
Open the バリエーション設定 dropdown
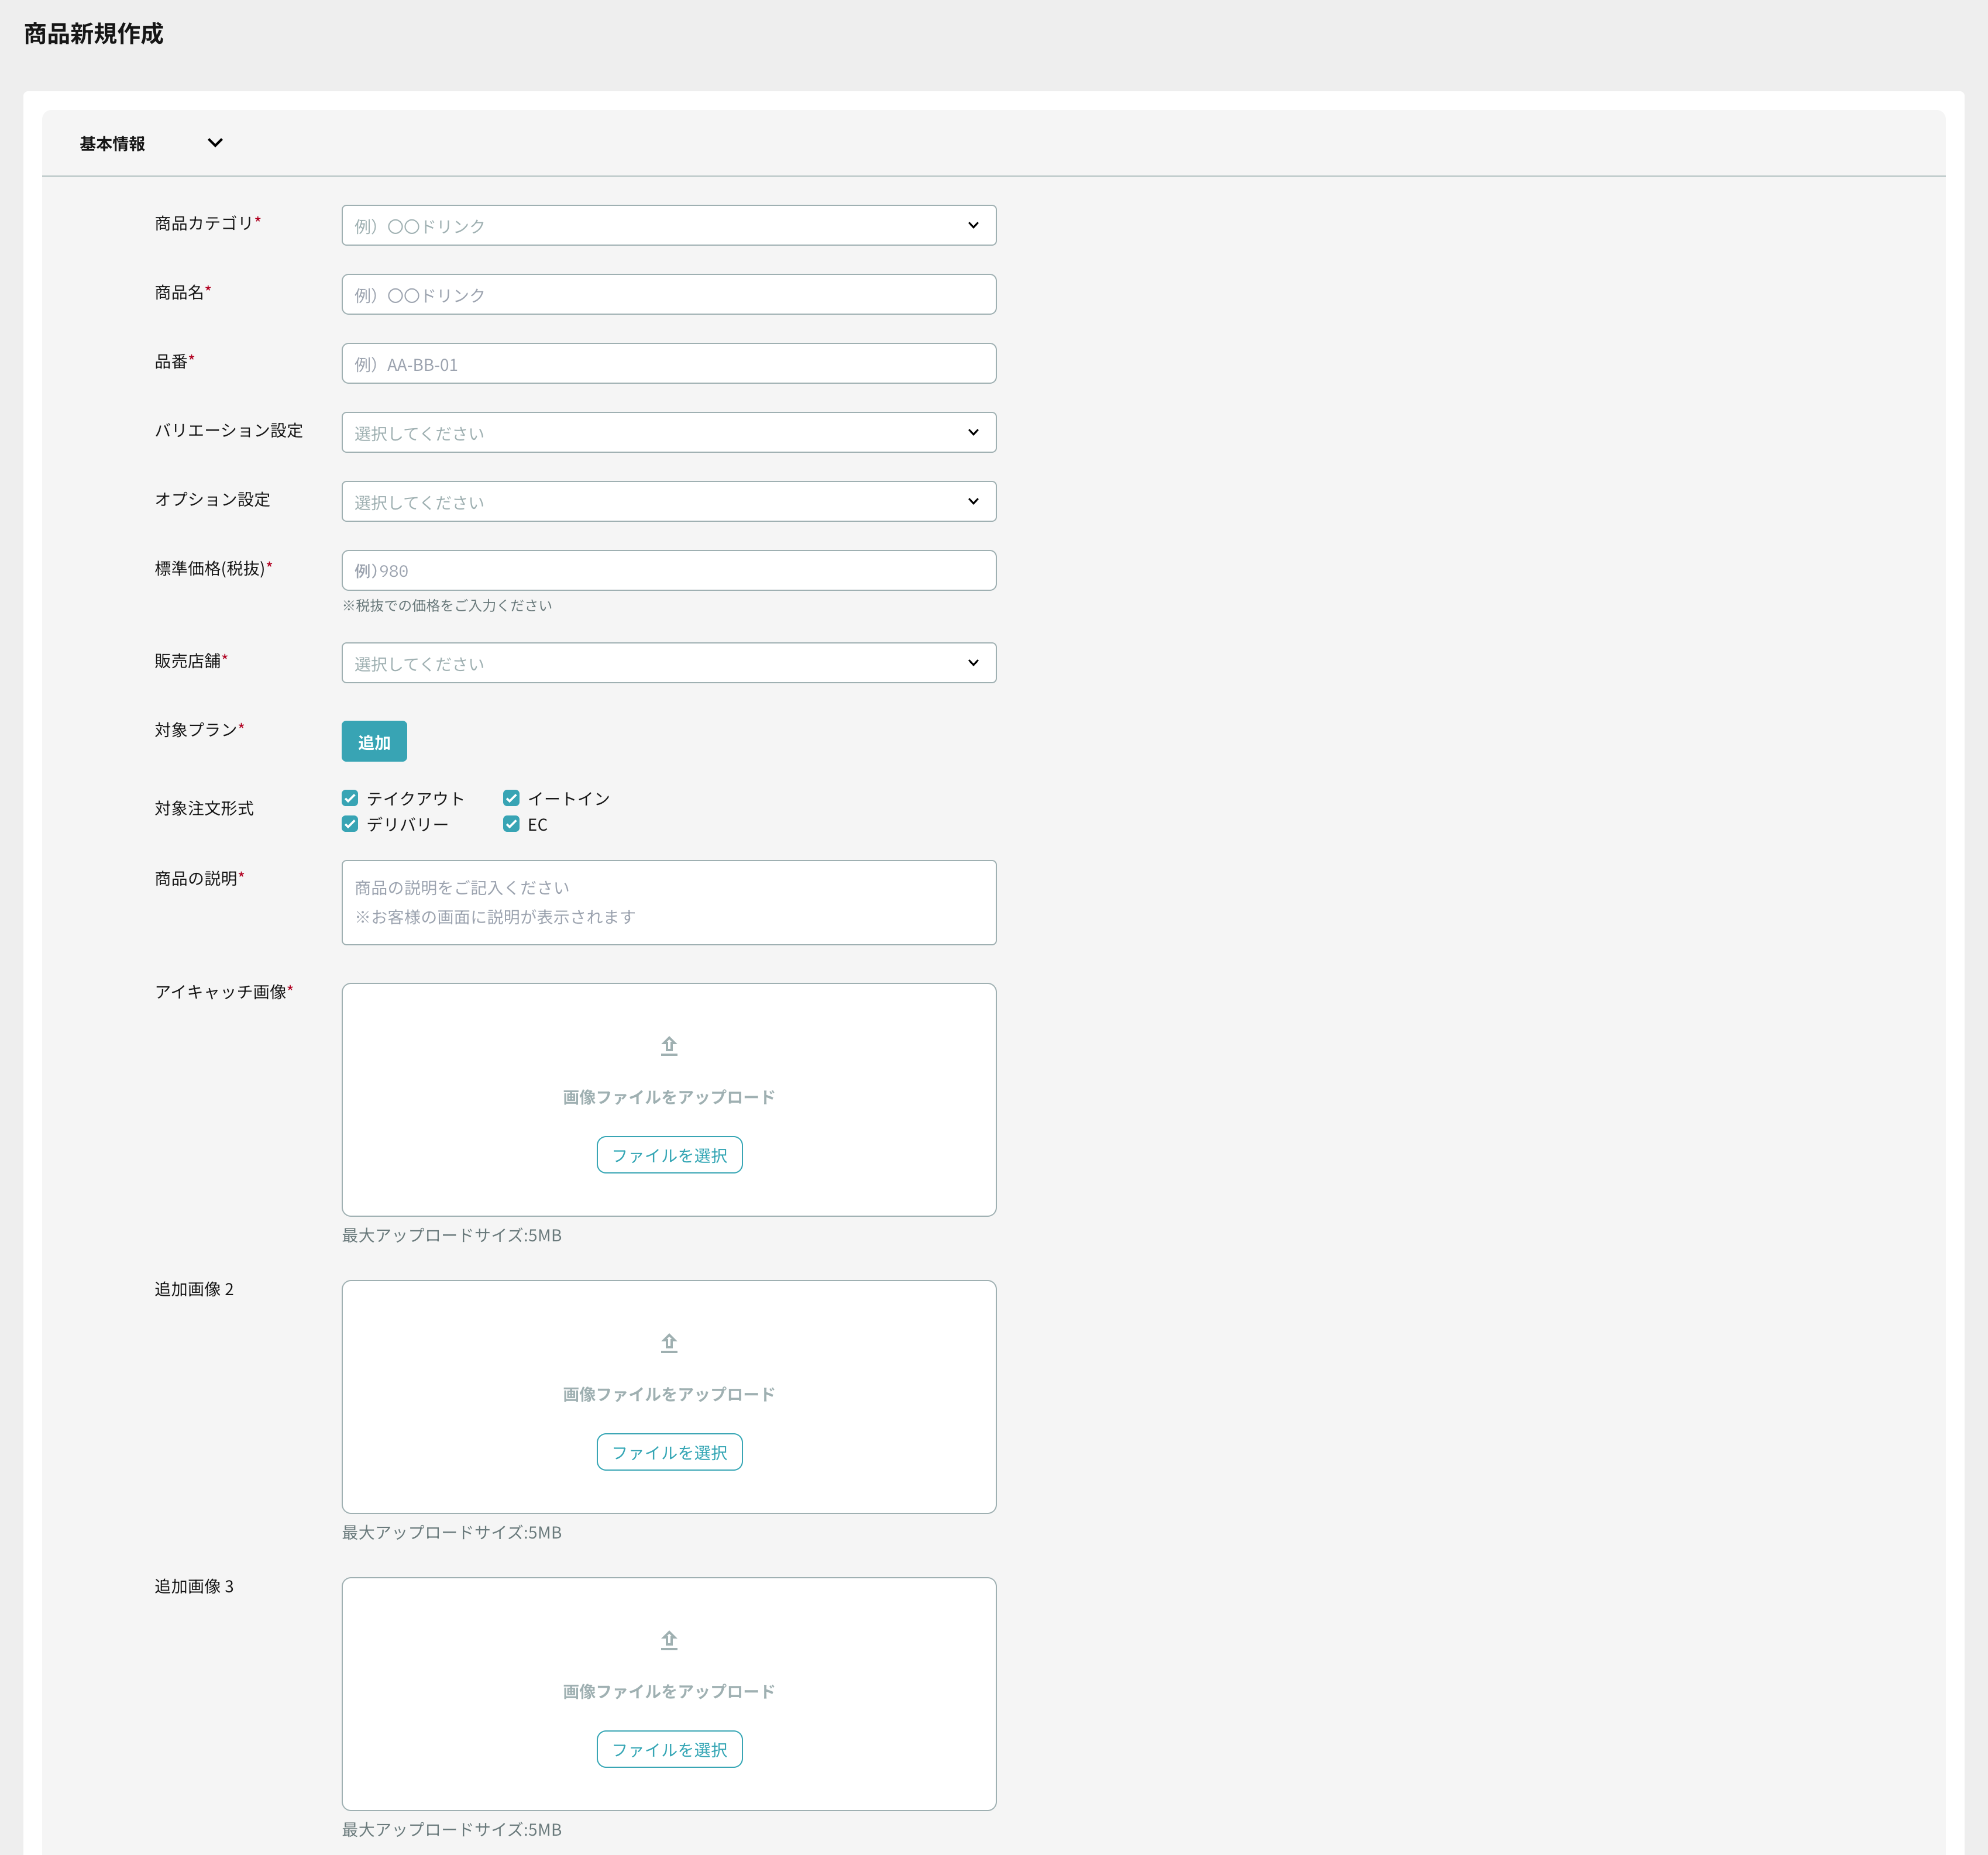pos(669,432)
